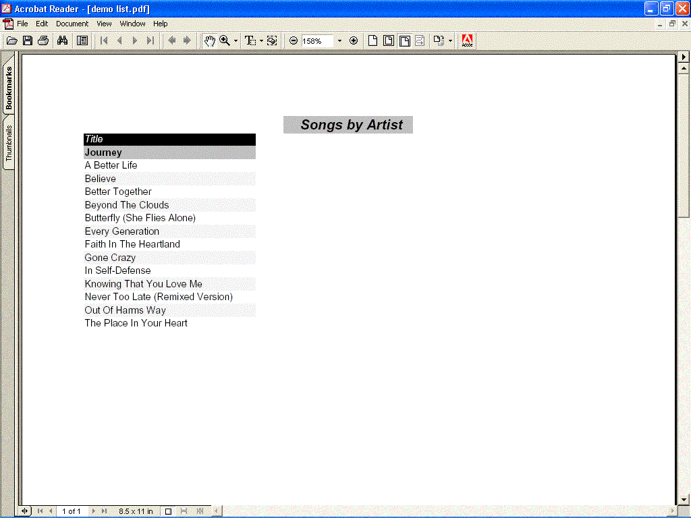The width and height of the screenshot is (691, 518).
Task: Save a copy using the floppy disk icon
Action: (28, 40)
